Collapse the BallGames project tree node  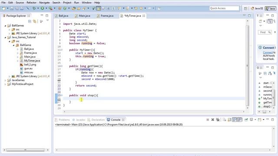(5, 26)
